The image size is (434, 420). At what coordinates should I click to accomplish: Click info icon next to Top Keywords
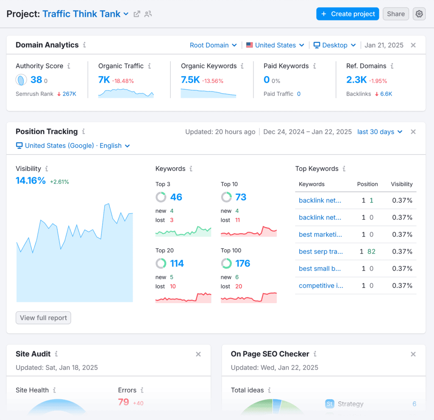pyautogui.click(x=344, y=169)
